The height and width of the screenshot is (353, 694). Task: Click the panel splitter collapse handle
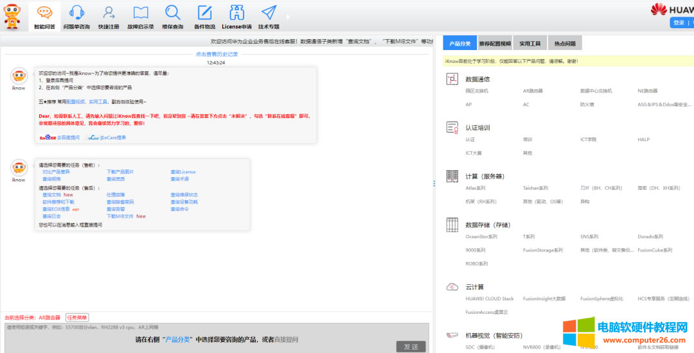(434, 184)
